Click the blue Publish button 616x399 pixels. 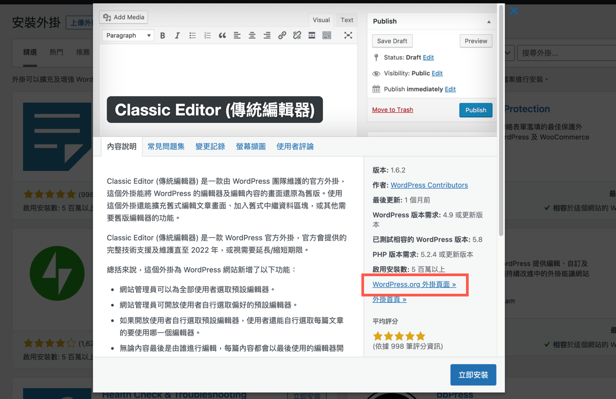pyautogui.click(x=476, y=110)
